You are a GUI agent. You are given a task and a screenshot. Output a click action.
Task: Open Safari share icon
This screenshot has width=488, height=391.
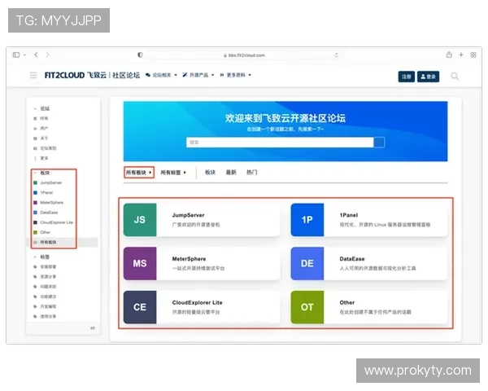pos(449,55)
